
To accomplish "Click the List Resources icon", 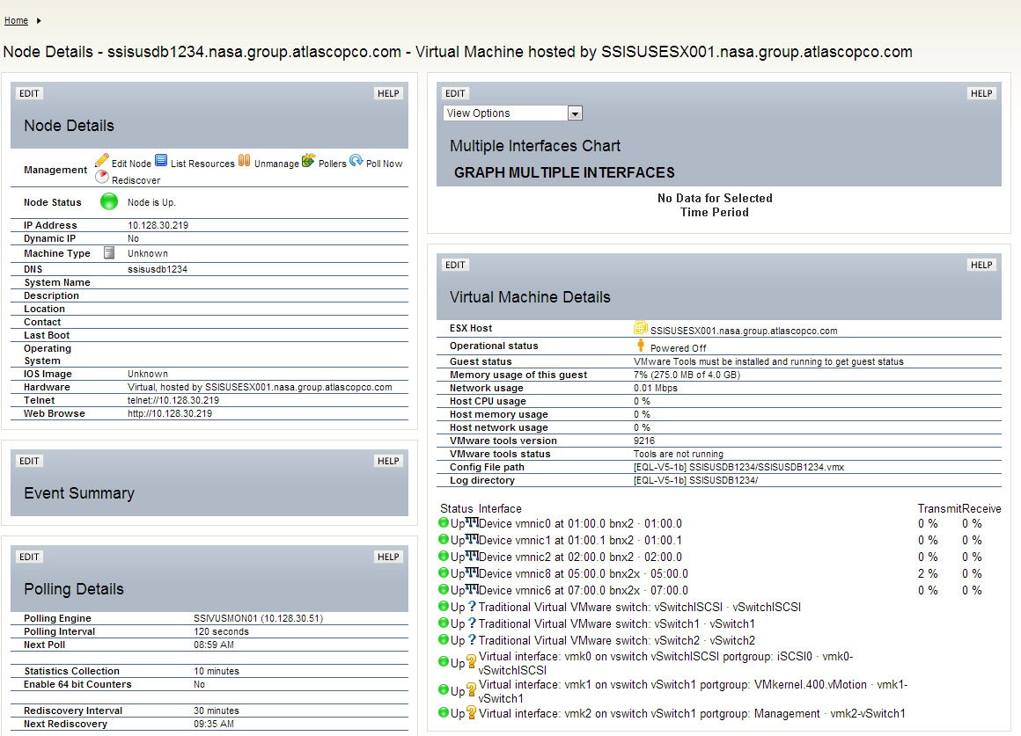I will pyautogui.click(x=161, y=160).
